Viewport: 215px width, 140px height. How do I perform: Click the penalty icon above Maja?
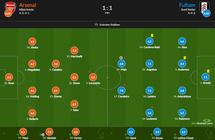tap(121, 58)
